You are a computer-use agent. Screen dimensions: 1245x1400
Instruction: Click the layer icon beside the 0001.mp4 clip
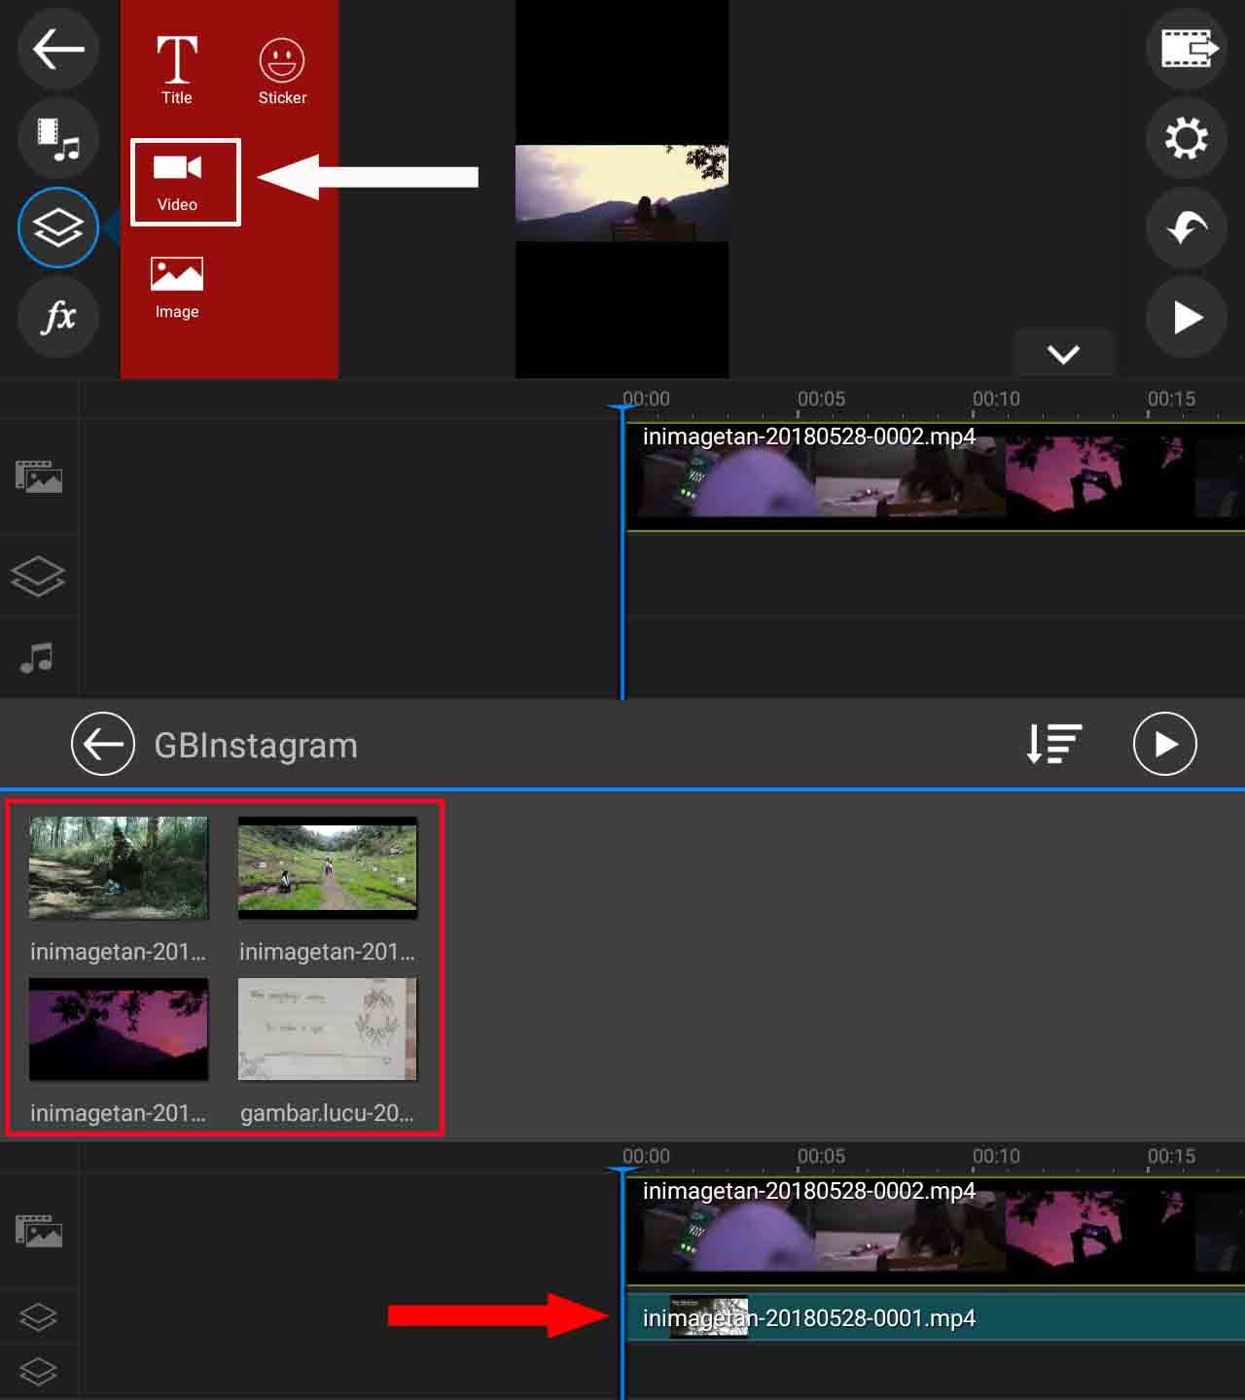pyautogui.click(x=38, y=1317)
